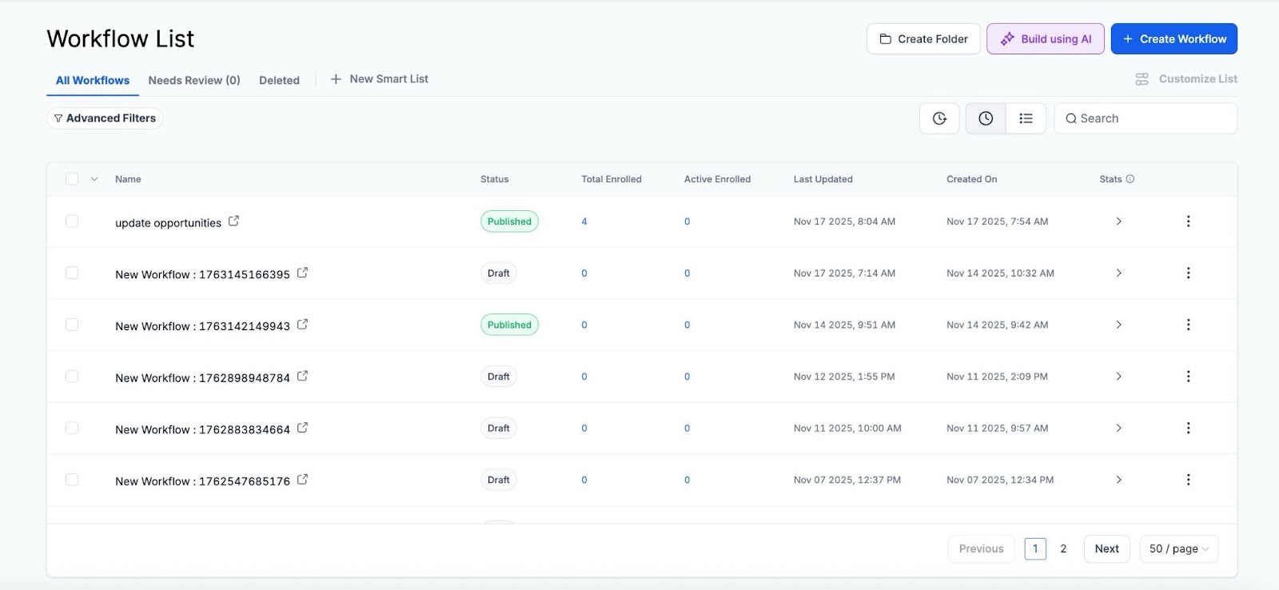1279x590 pixels.
Task: Open external link icon for workflow 1763145166395
Action: point(302,273)
